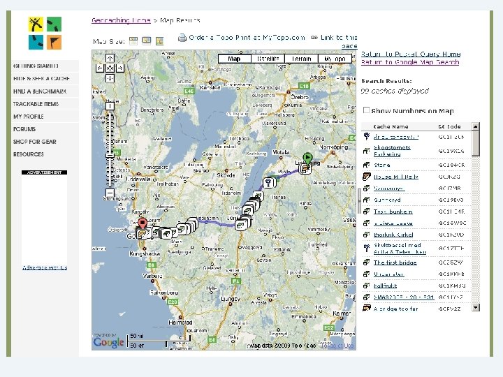Click Advertise with Us link
This screenshot has width=503, height=377.
(45, 267)
